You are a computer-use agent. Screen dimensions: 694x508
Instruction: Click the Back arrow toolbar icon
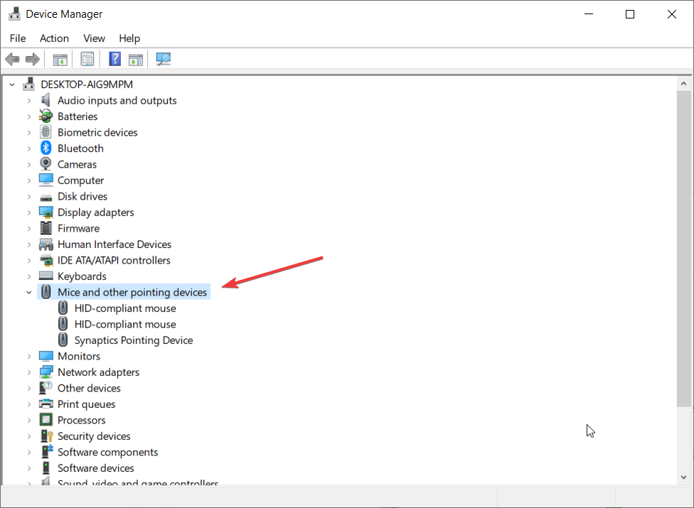(12, 59)
